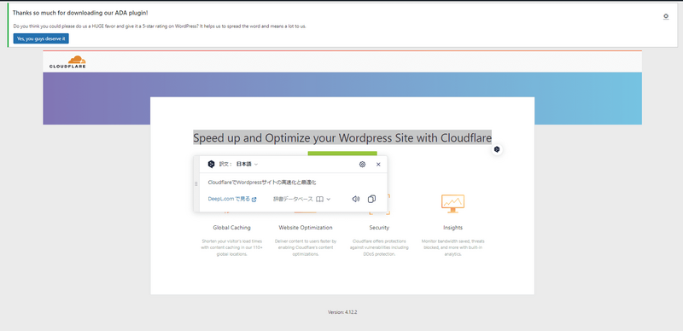Click translated text 'CloudflareでWordpressサイトの高速化と最適化'

(262, 183)
